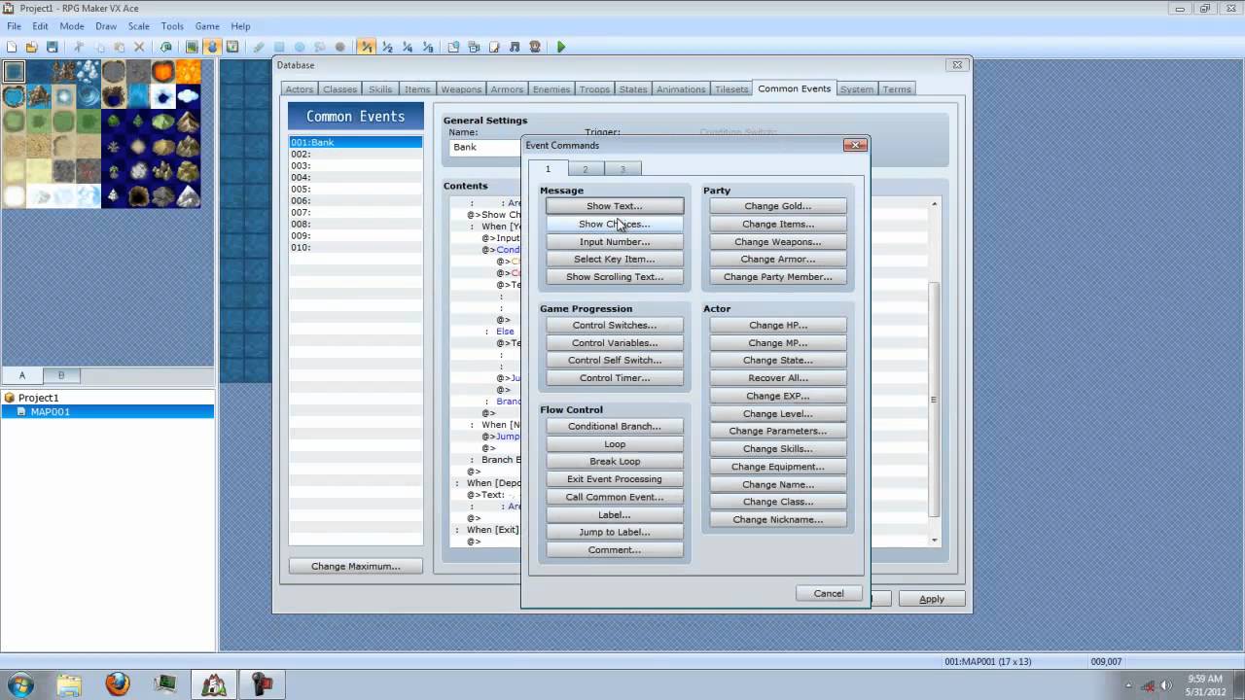Screen dimensions: 1245x700
Task: Click the Undo toolbar icon
Action: [x=166, y=47]
